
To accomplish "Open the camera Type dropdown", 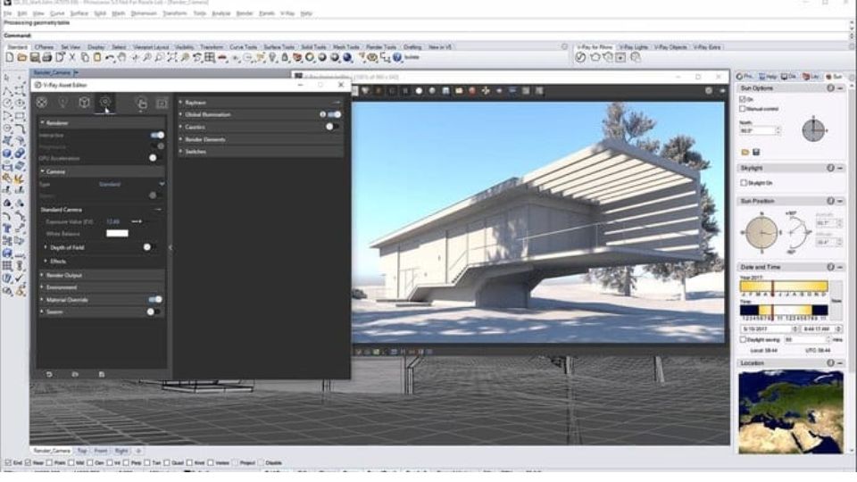I will (131, 184).
